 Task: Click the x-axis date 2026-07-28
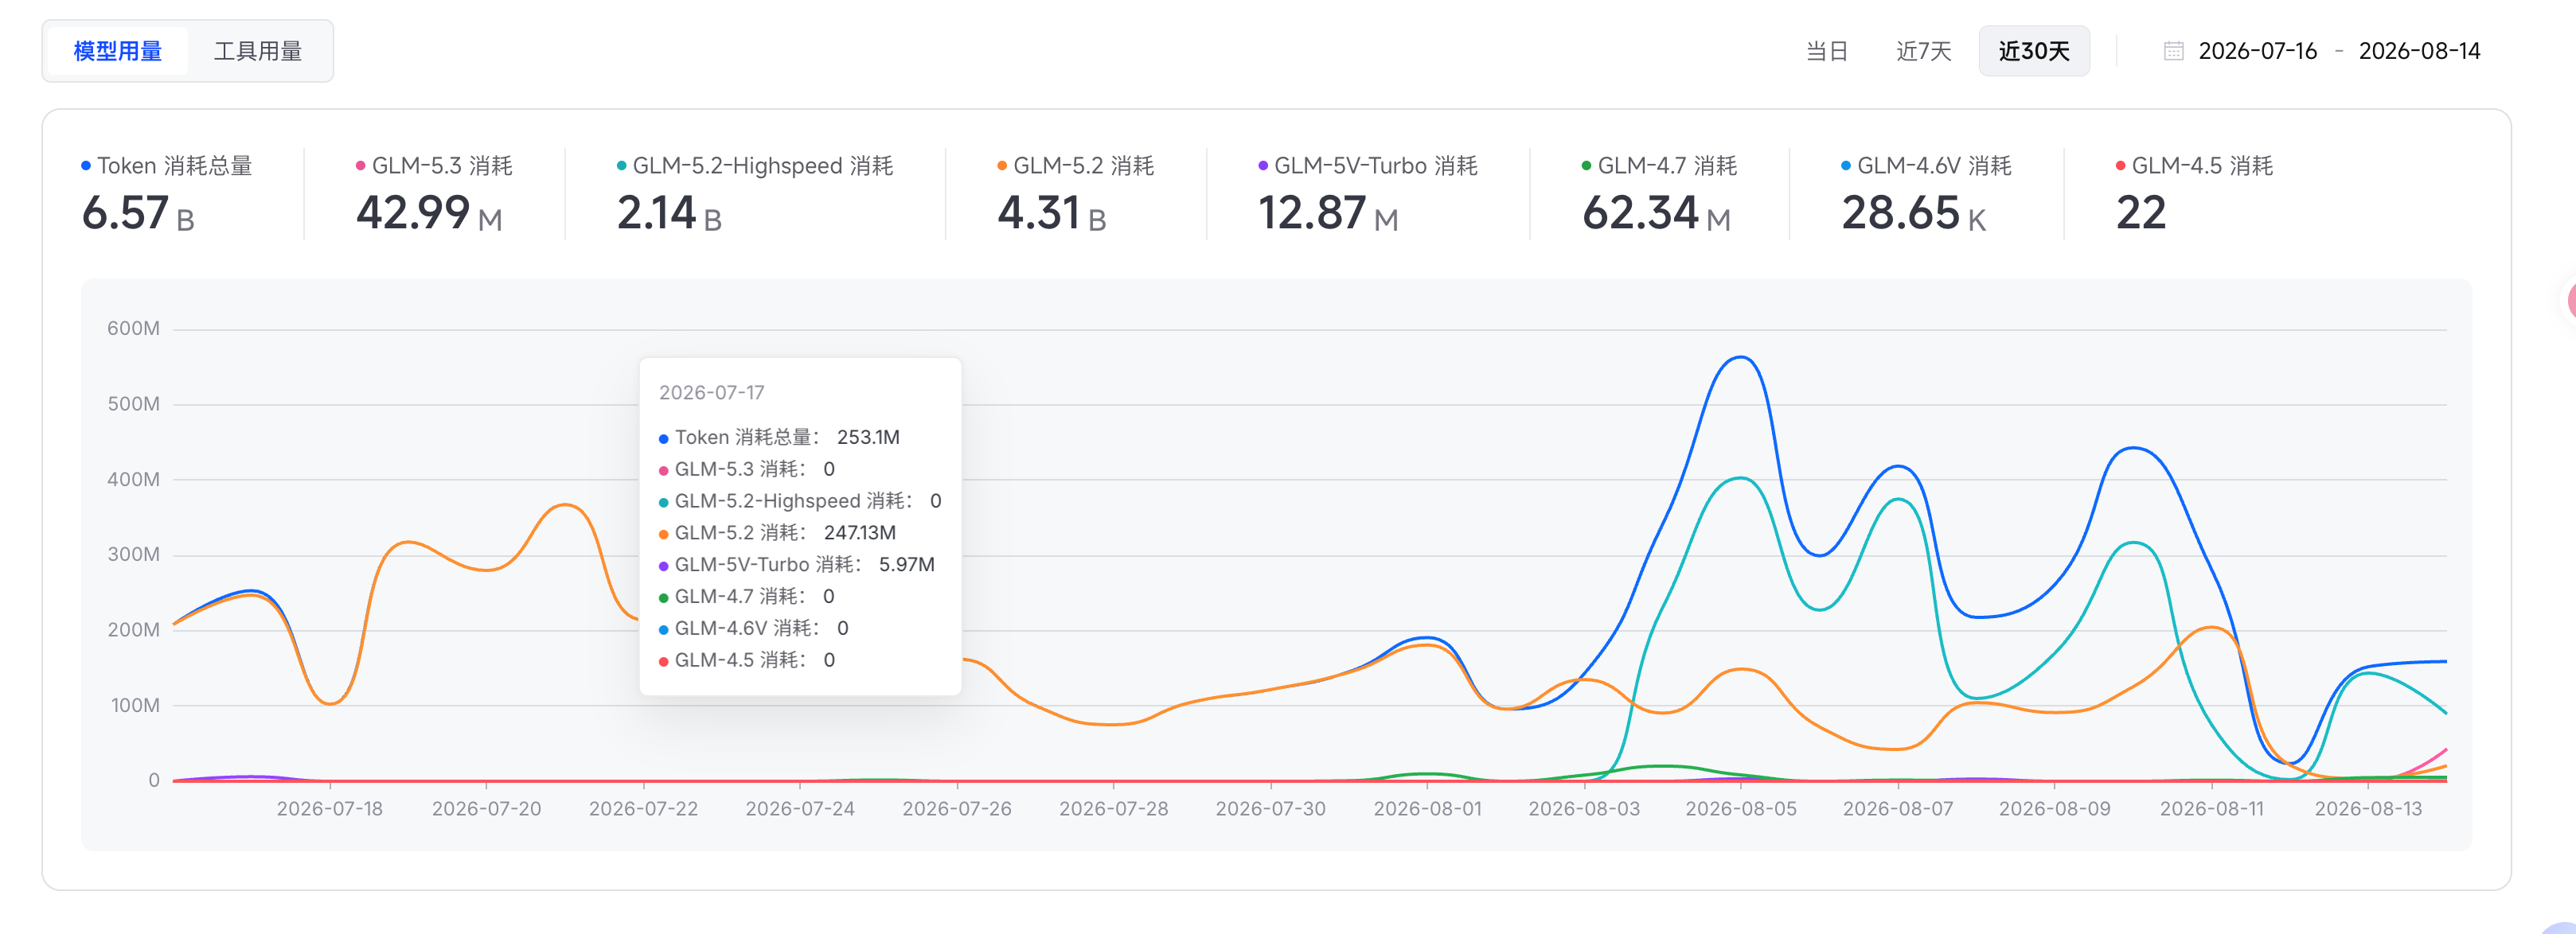[x=1113, y=809]
